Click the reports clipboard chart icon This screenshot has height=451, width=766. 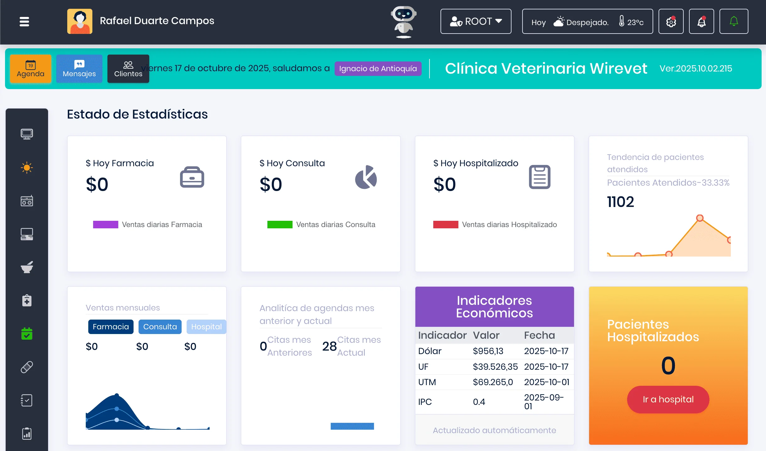coord(27,433)
